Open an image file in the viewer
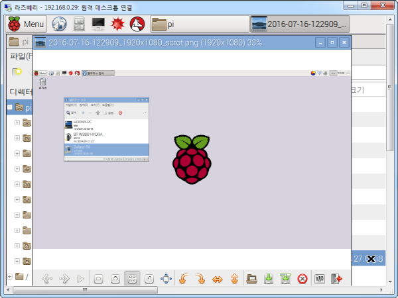Viewport: 398px width, 298px height. click(x=252, y=279)
